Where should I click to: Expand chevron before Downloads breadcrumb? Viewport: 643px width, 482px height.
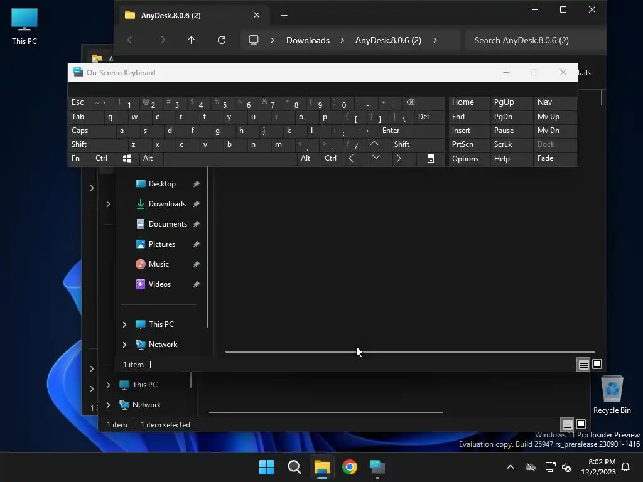[x=273, y=40]
